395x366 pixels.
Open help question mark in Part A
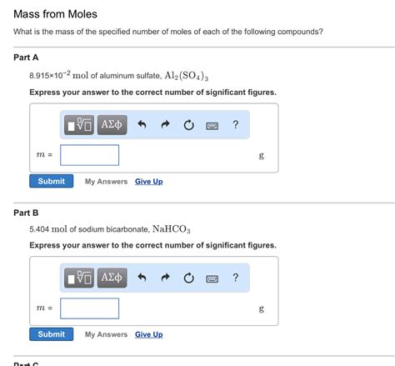click(236, 124)
